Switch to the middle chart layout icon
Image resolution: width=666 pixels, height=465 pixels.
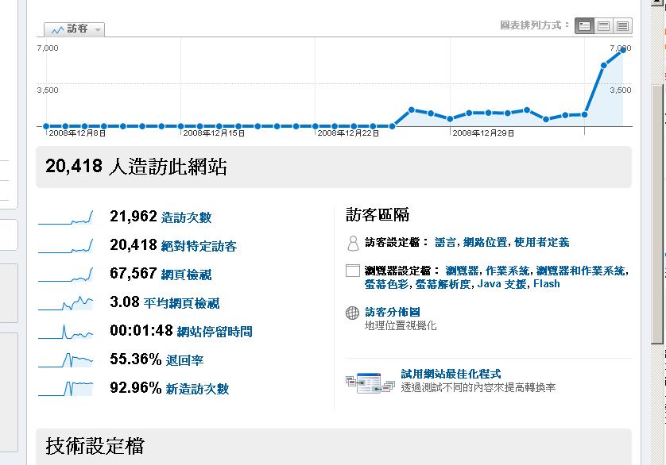[x=604, y=25]
